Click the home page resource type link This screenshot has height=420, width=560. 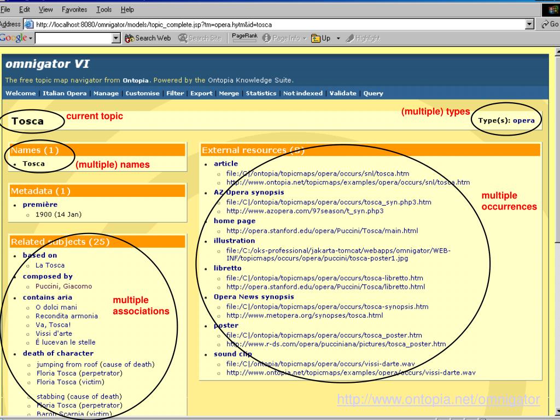235,221
